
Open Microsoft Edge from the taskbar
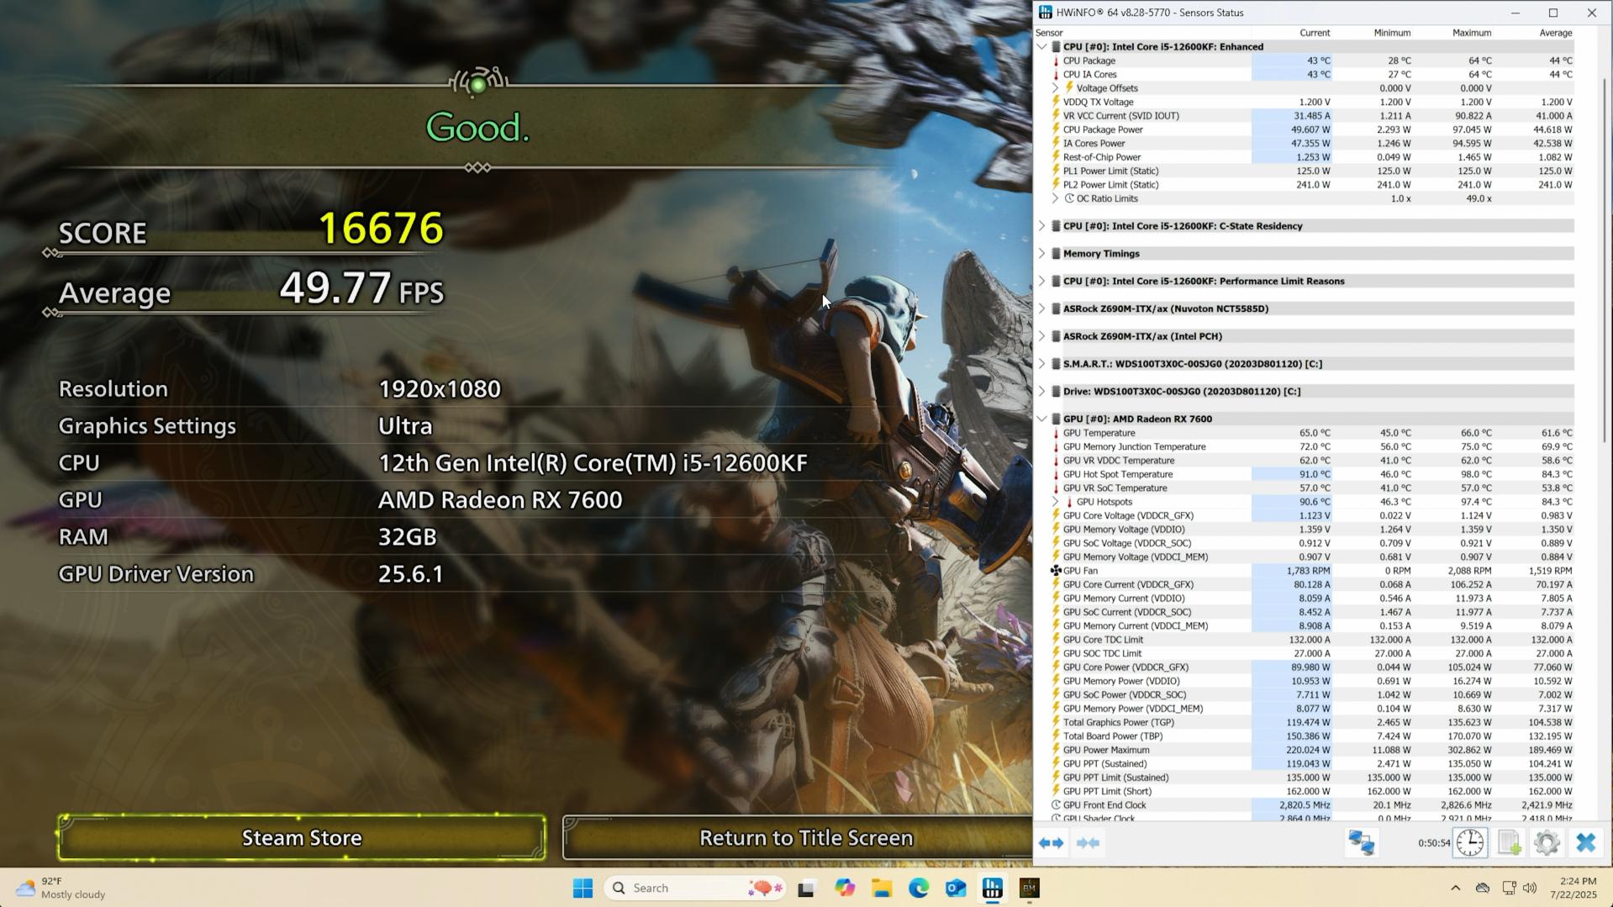pos(919,888)
